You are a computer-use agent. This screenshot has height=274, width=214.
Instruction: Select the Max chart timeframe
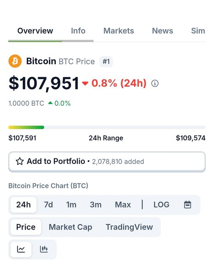pyautogui.click(x=123, y=205)
